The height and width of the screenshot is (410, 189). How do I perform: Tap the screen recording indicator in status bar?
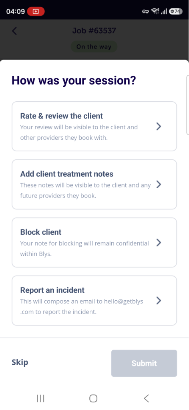click(x=36, y=12)
